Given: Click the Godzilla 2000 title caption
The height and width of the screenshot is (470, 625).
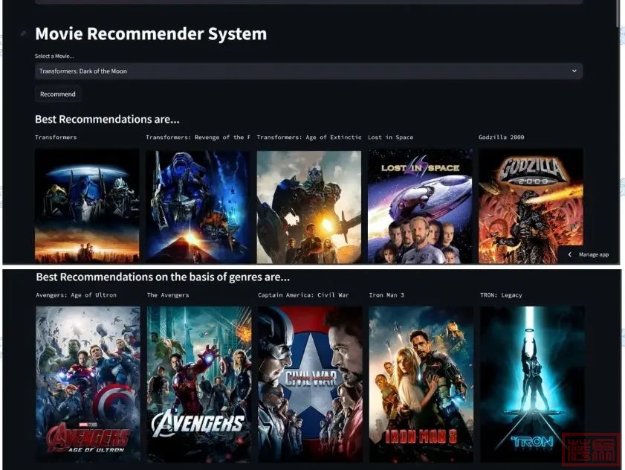Looking at the screenshot, I should (x=501, y=138).
